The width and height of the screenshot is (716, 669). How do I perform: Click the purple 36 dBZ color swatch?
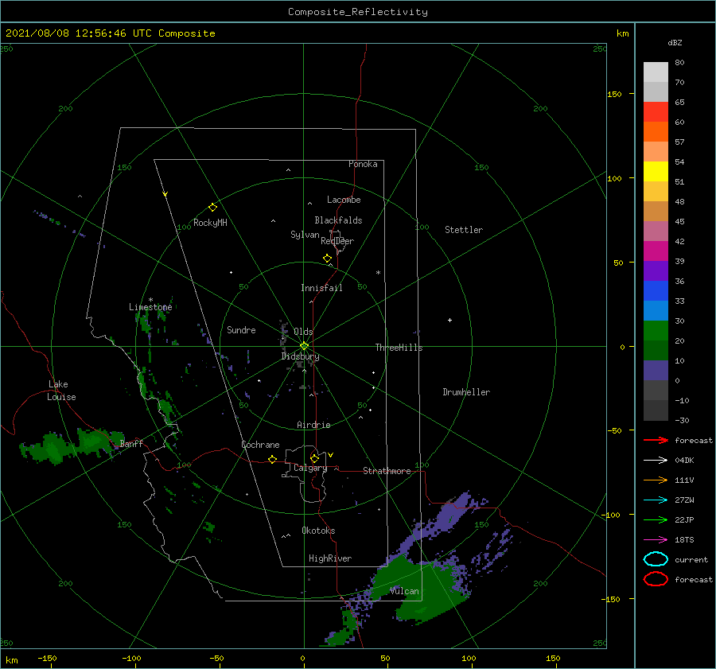656,271
